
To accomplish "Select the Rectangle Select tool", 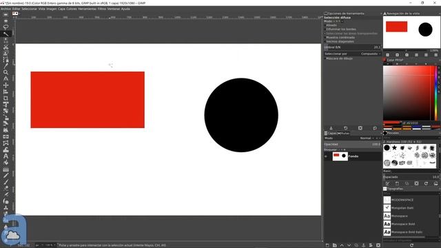I will click(6, 14).
